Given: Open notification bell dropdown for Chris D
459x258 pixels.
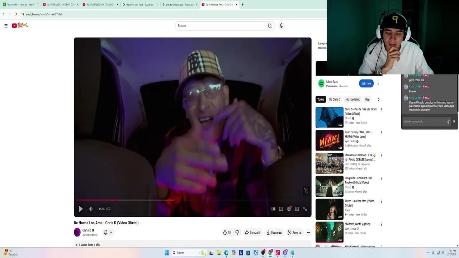Looking at the screenshot, I should point(108,232).
